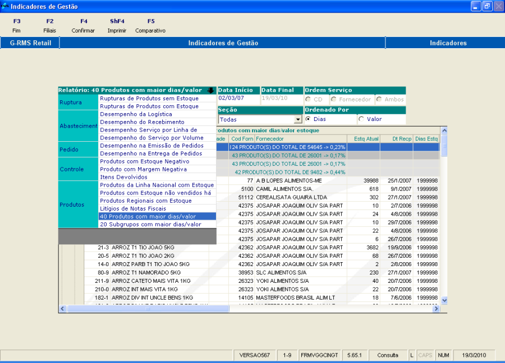Viewport: 505px width, 363px height.
Task: Click the Fornecedor column header
Action: coord(270,138)
